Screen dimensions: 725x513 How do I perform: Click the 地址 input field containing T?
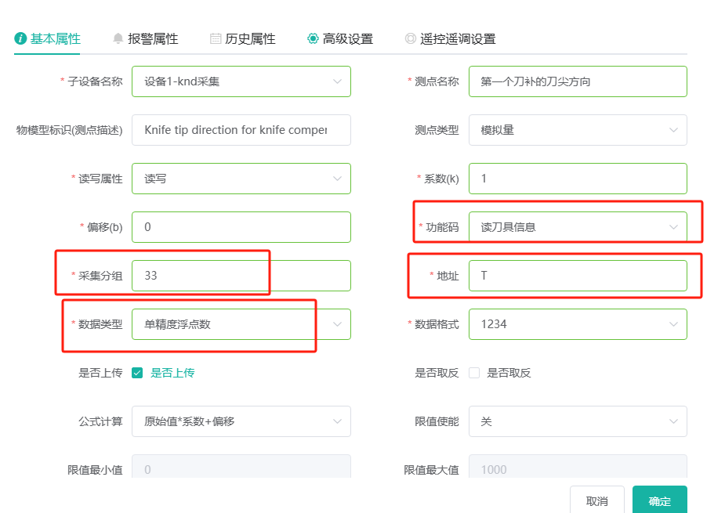click(578, 276)
